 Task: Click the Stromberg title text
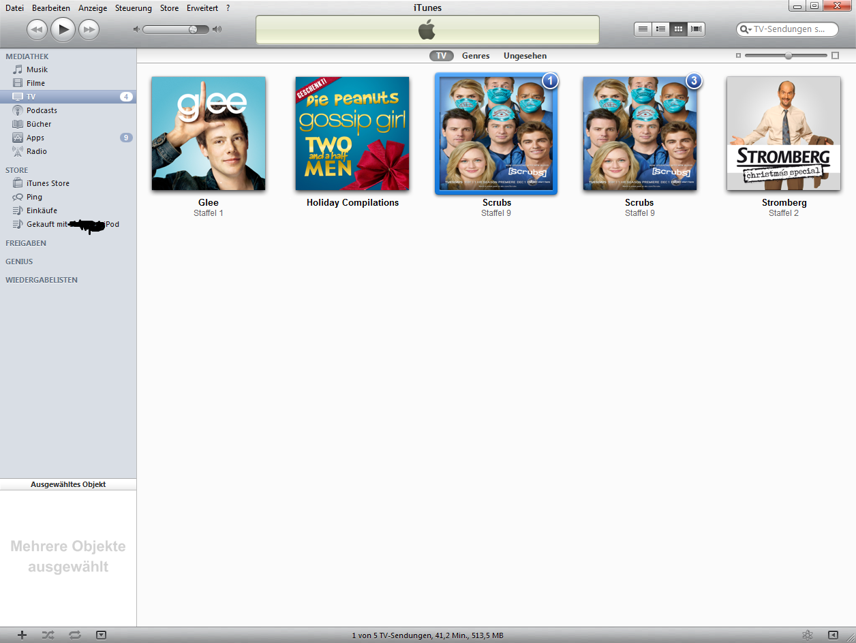784,202
